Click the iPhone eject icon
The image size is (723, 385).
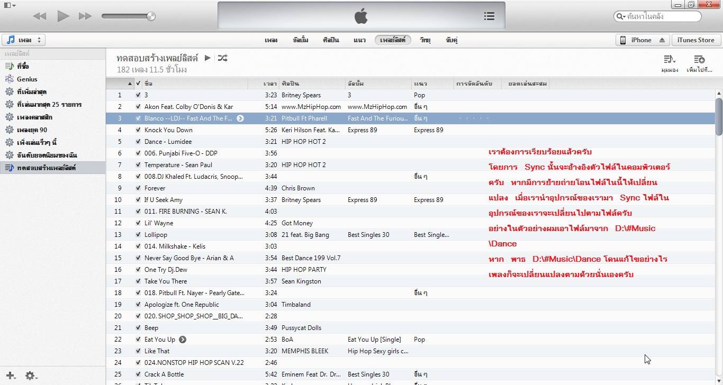[662, 40]
